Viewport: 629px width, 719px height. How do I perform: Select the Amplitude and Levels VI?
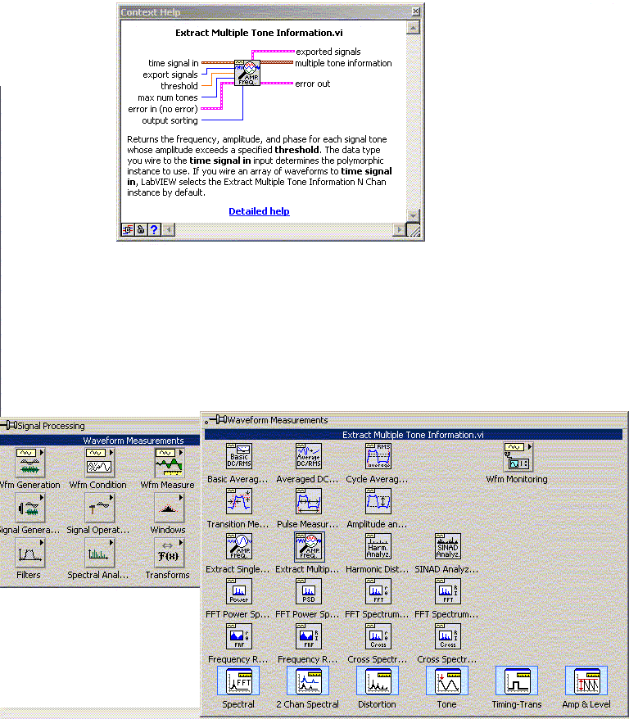pos(378,500)
